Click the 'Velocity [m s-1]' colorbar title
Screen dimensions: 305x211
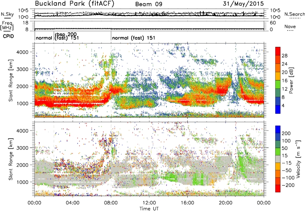coord(298,159)
